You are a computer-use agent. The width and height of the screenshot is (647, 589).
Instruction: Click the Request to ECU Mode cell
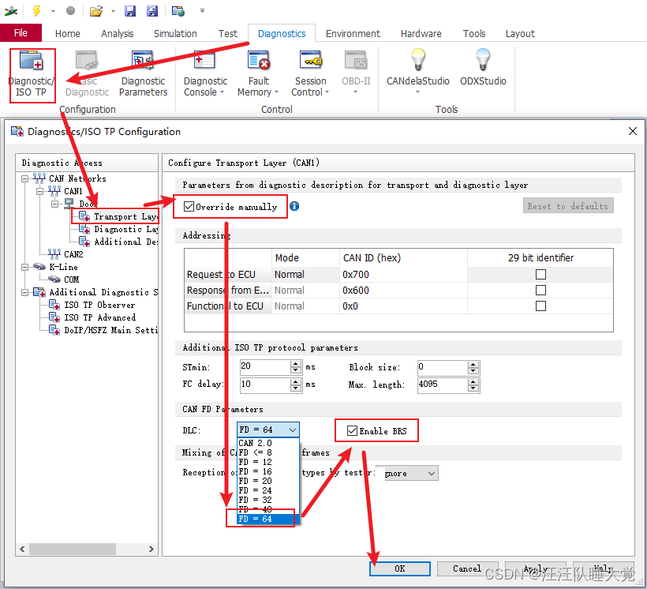point(305,274)
